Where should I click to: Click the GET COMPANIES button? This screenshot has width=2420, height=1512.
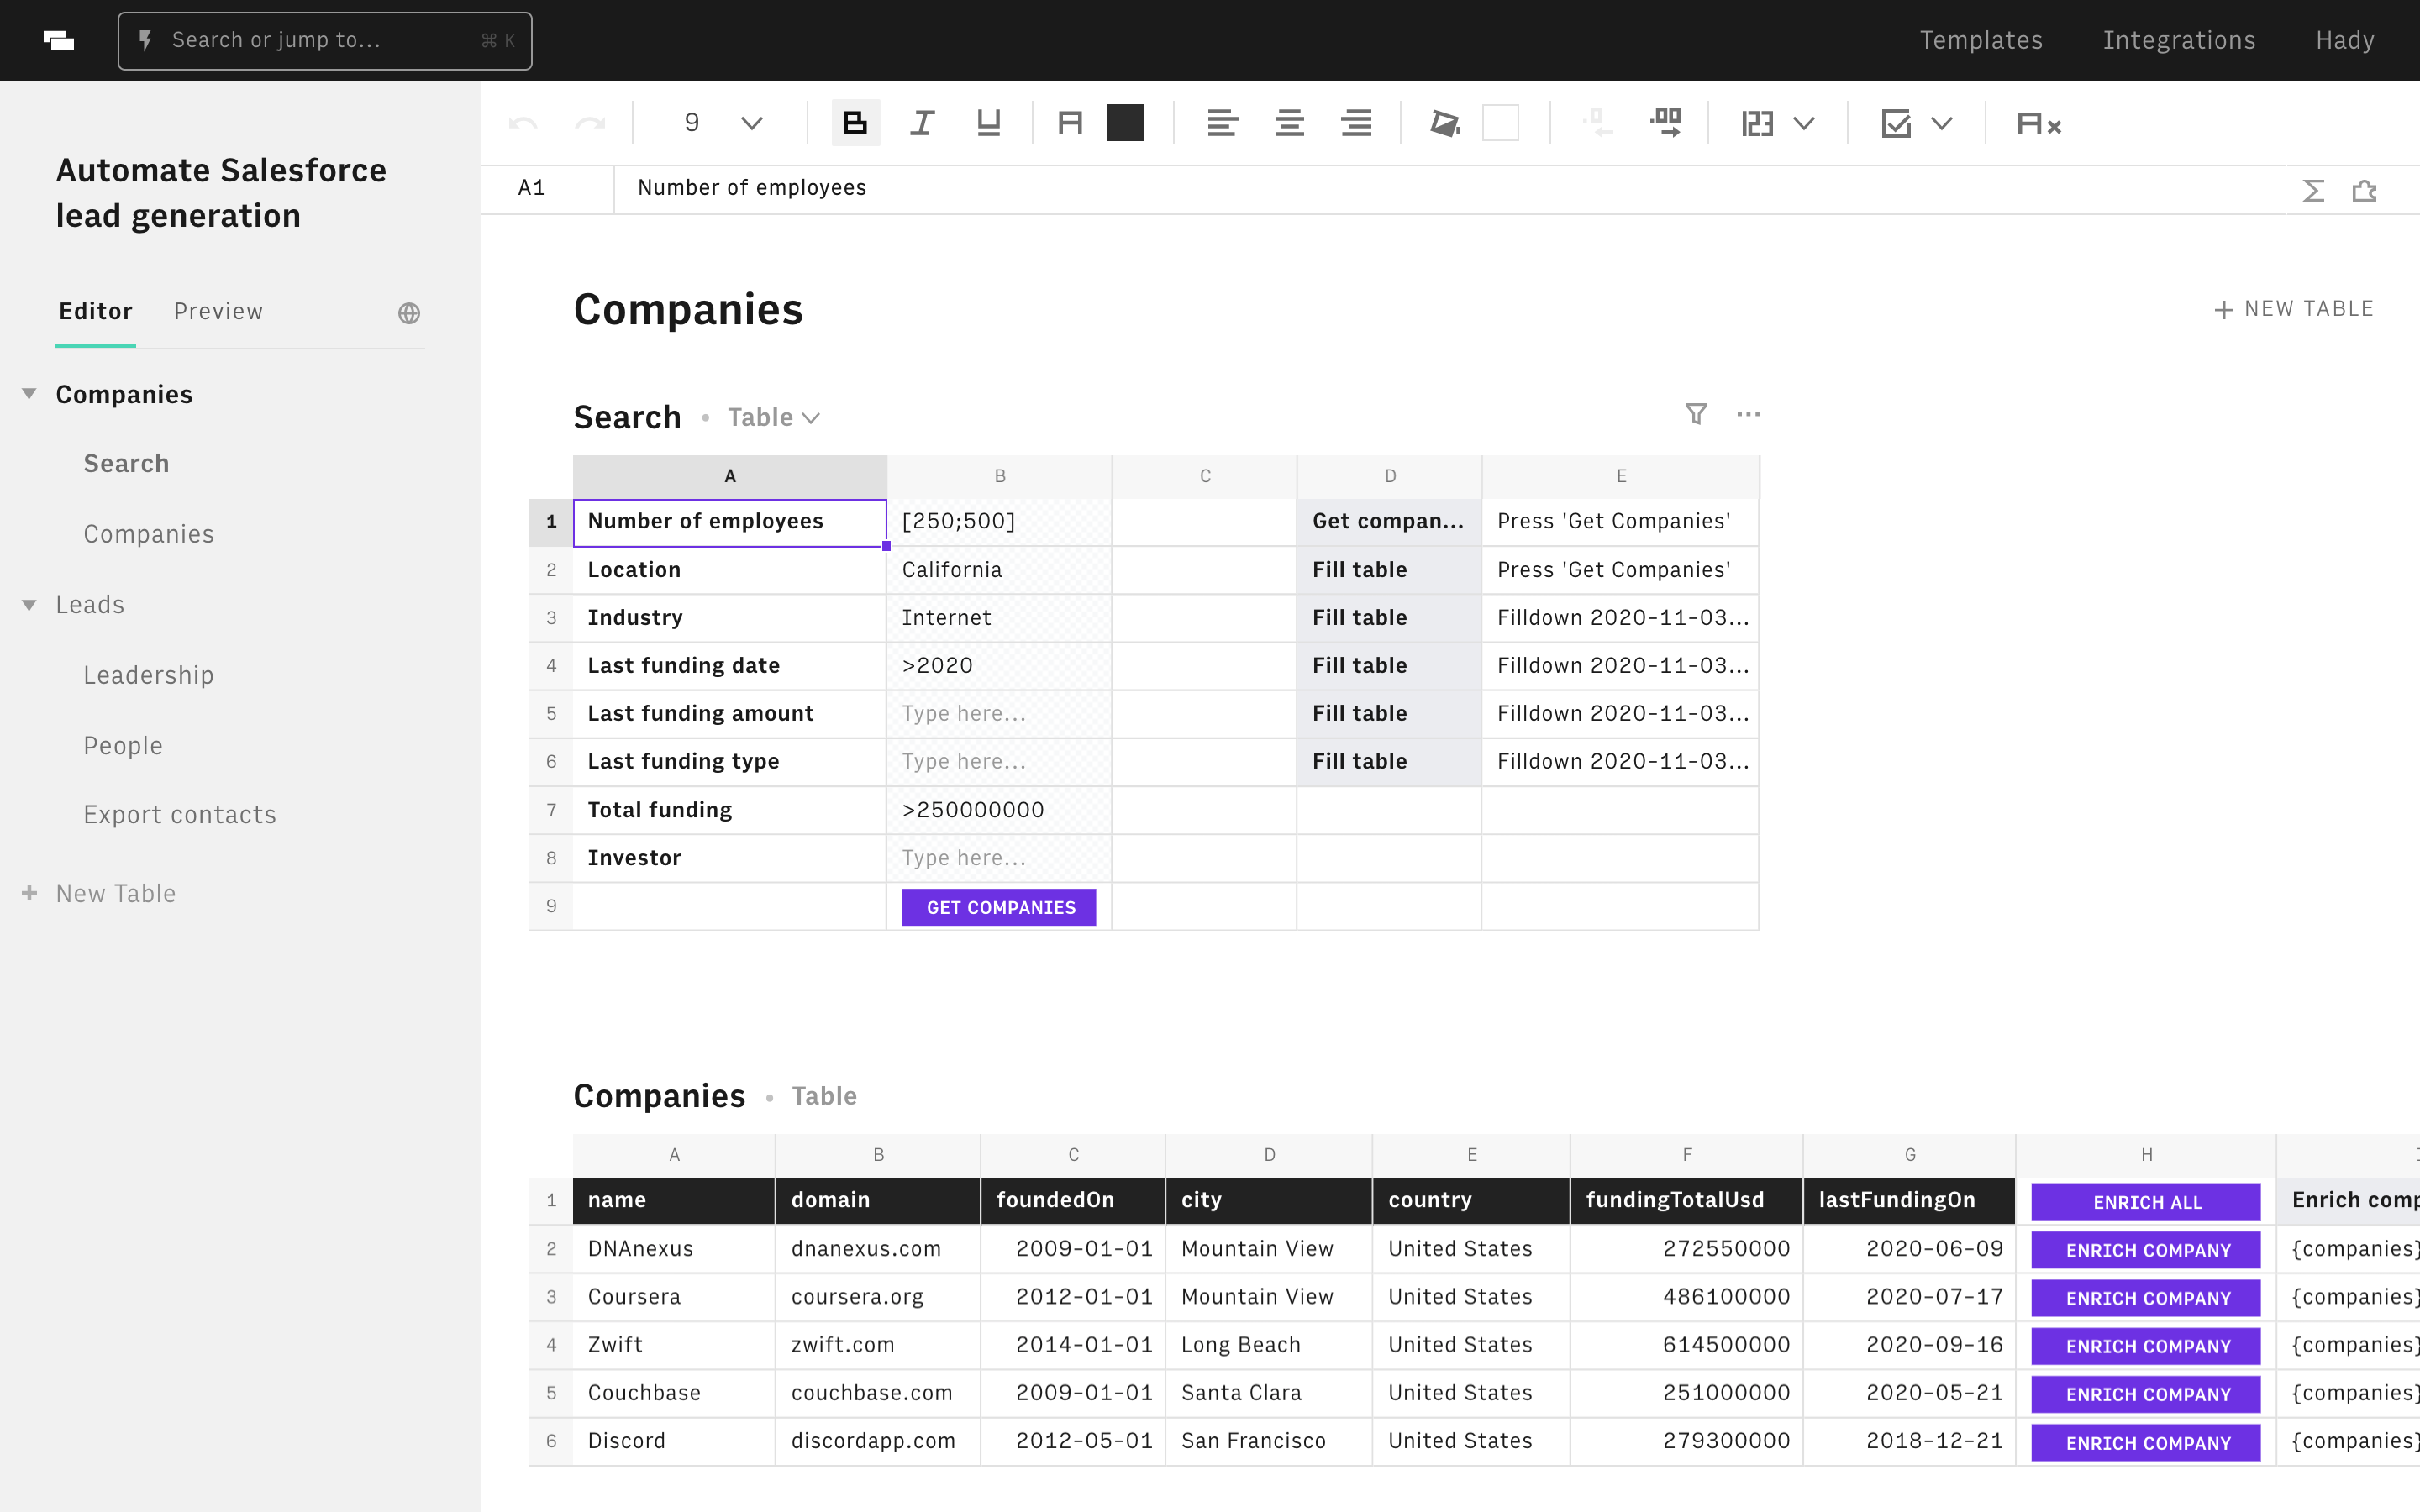[x=999, y=907]
